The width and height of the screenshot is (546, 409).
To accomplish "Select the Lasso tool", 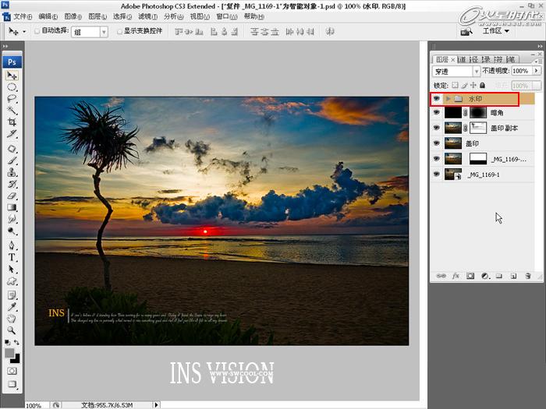I will point(12,98).
